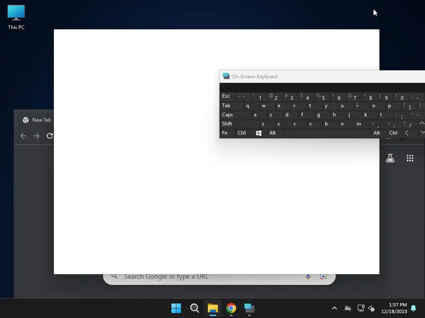Tap the period key on On-Screen Keyboard
This screenshot has height=318, width=425.
(x=393, y=124)
